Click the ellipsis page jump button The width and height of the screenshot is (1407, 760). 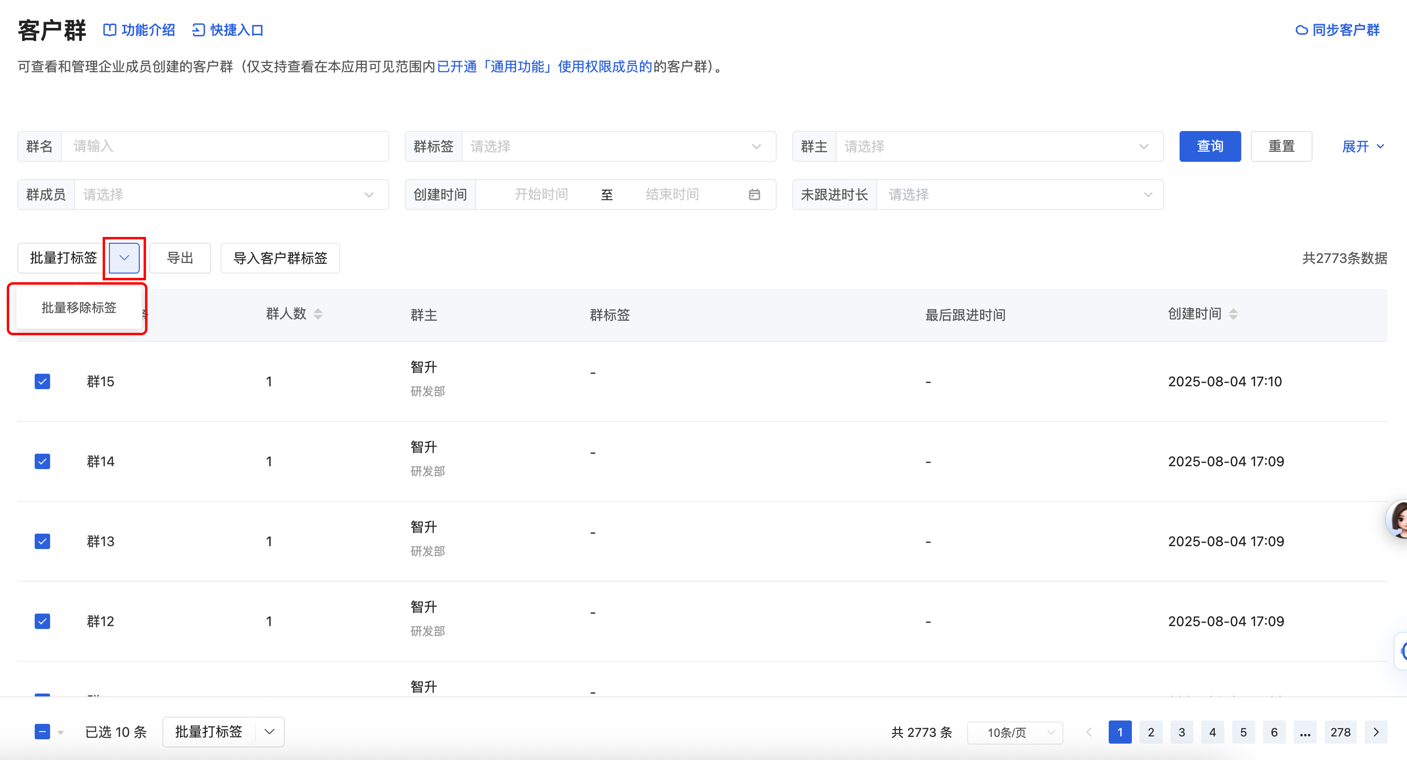tap(1305, 732)
